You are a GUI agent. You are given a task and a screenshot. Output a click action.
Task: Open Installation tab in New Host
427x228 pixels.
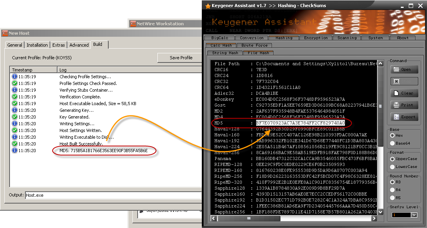[x=37, y=45]
